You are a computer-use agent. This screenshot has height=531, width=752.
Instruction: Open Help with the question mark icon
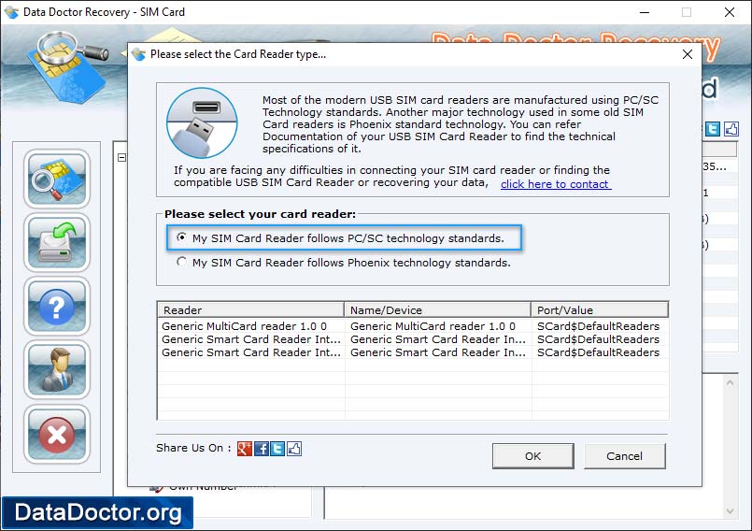coord(57,307)
